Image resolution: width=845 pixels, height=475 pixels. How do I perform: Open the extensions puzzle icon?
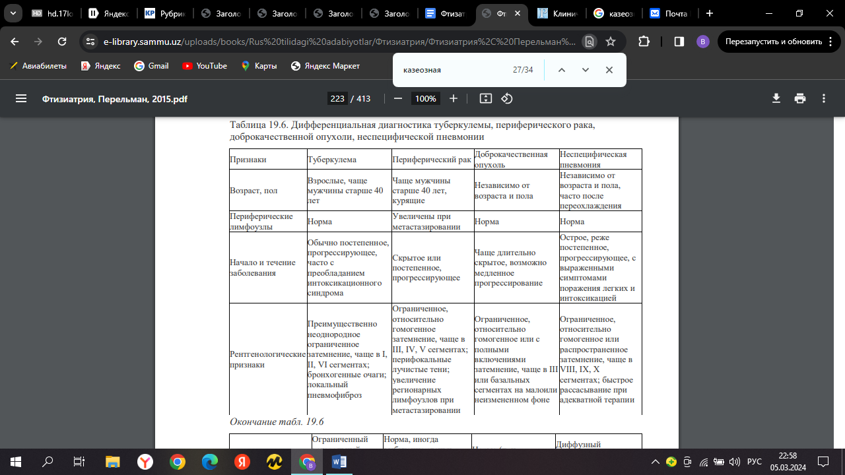pos(644,41)
